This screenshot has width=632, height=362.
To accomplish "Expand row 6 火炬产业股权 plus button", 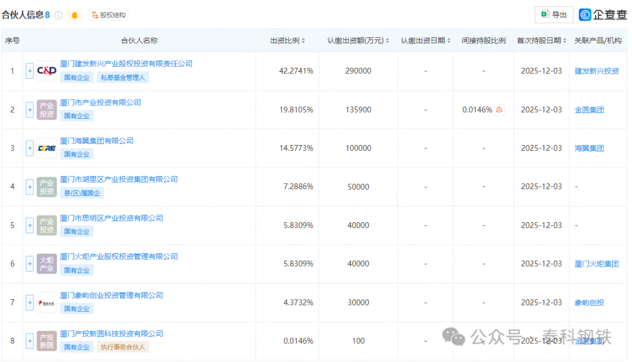I will pos(29,264).
